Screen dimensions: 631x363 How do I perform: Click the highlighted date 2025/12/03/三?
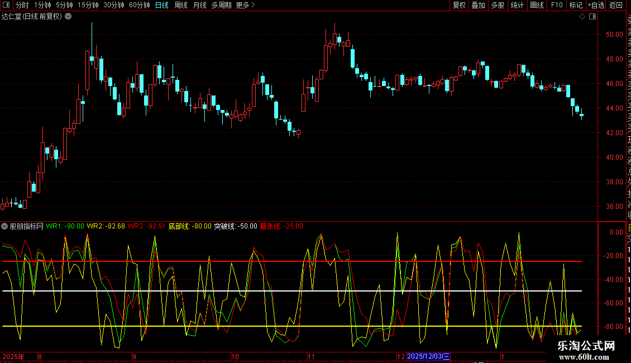[429, 356]
